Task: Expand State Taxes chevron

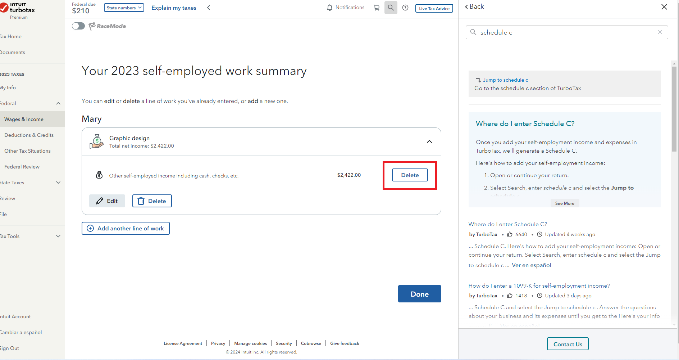Action: click(x=58, y=183)
